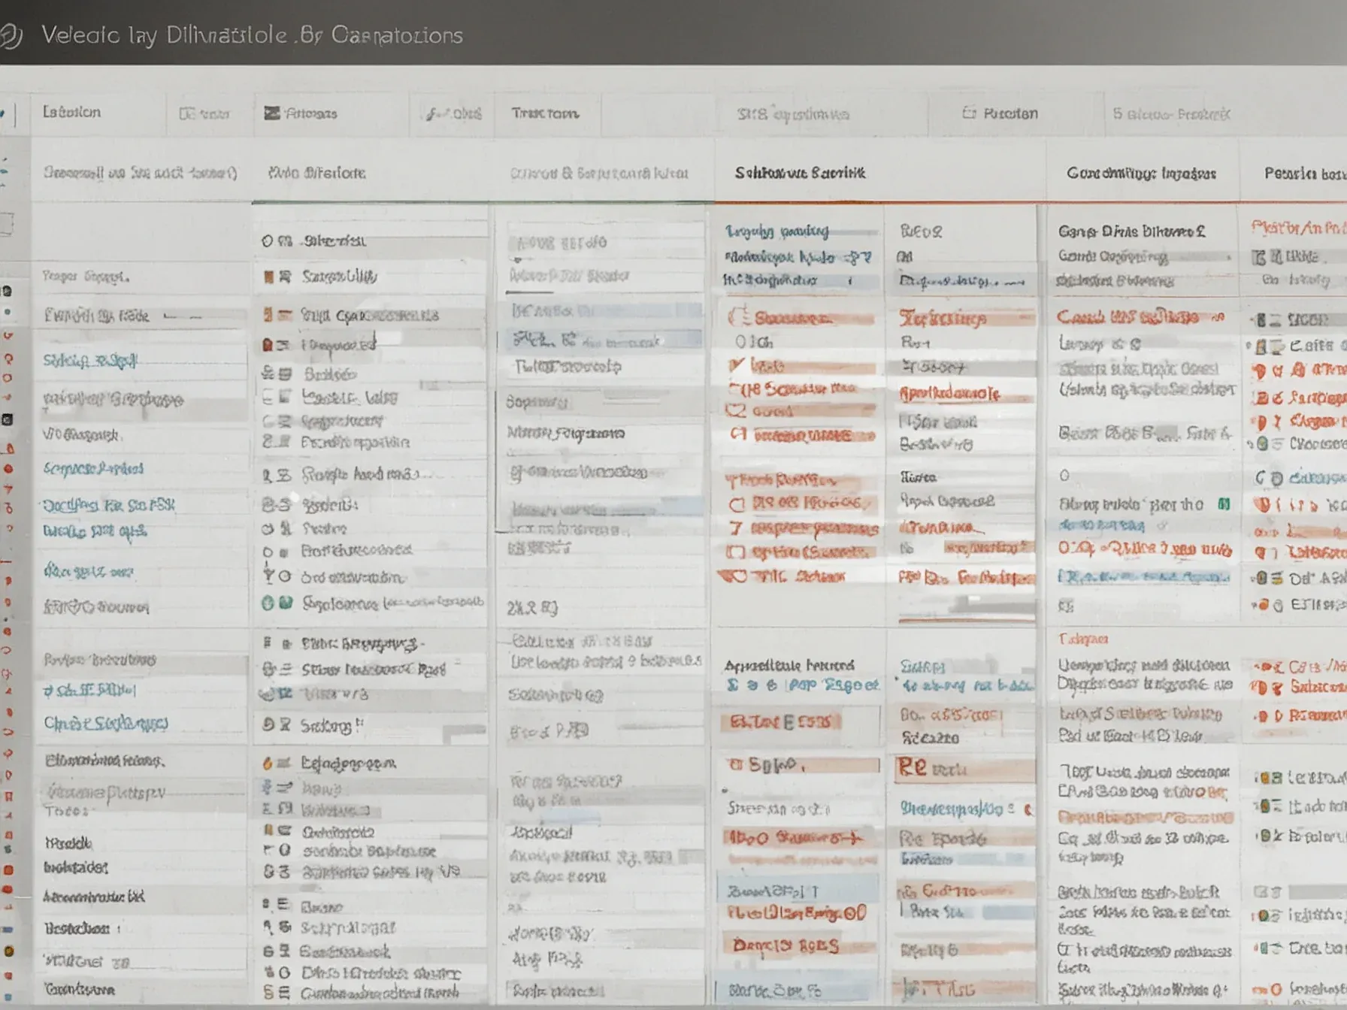Tick the empty checkbox beside the orange Gored row
Viewport: 1347px width, 1010px height.
click(x=735, y=411)
